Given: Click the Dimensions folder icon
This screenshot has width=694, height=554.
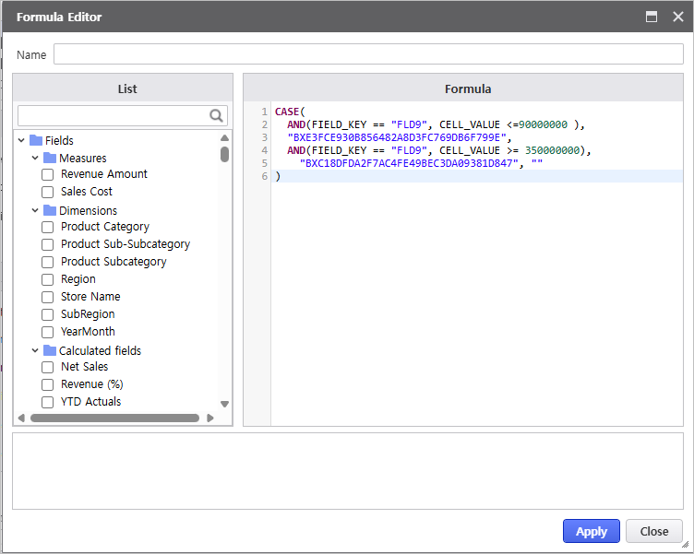Looking at the screenshot, I should coord(50,211).
